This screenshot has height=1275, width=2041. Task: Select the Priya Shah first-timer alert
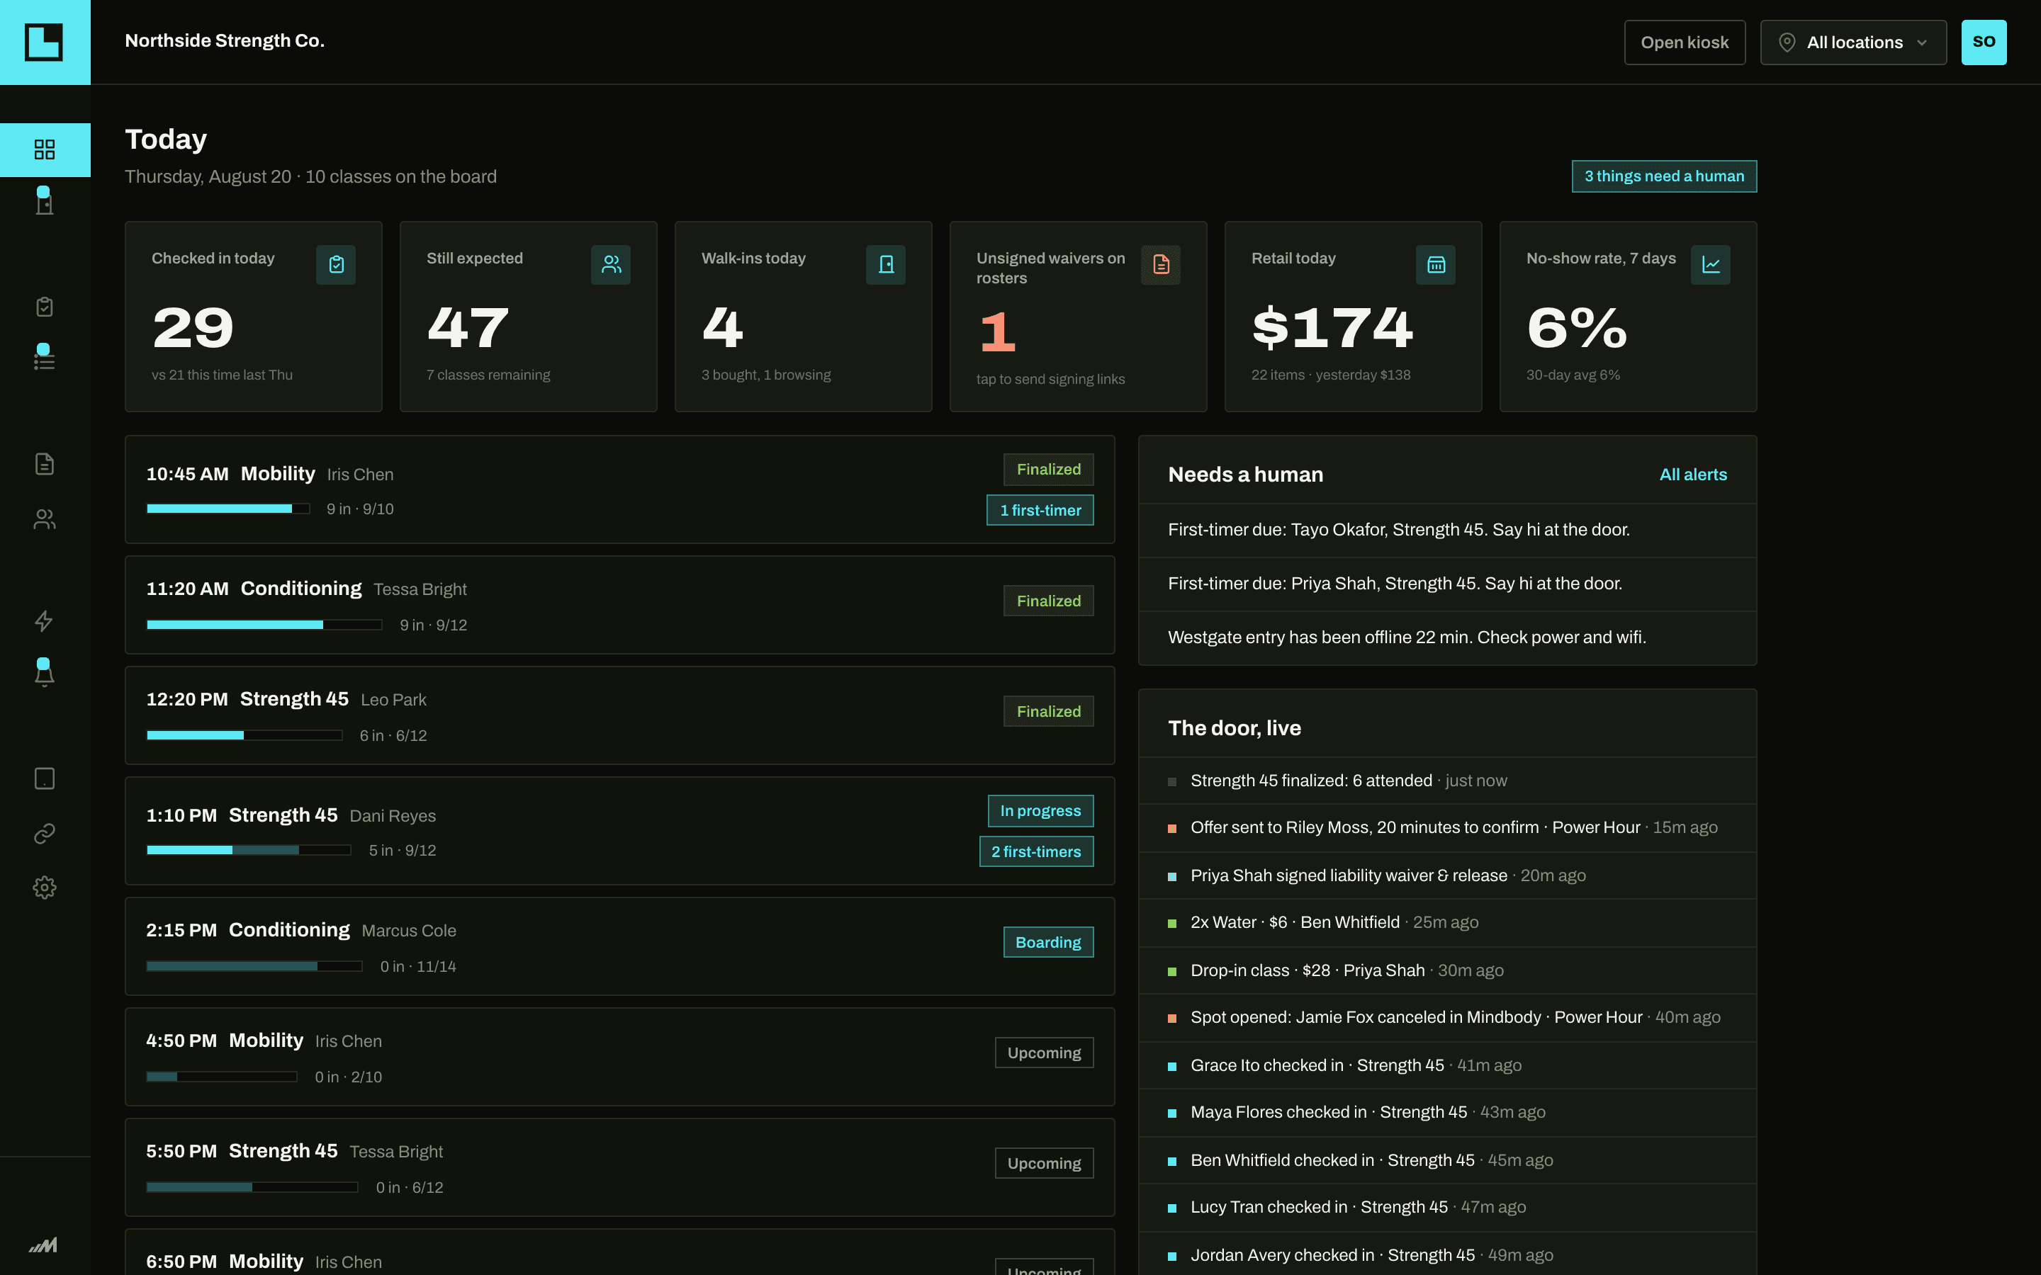point(1447,584)
